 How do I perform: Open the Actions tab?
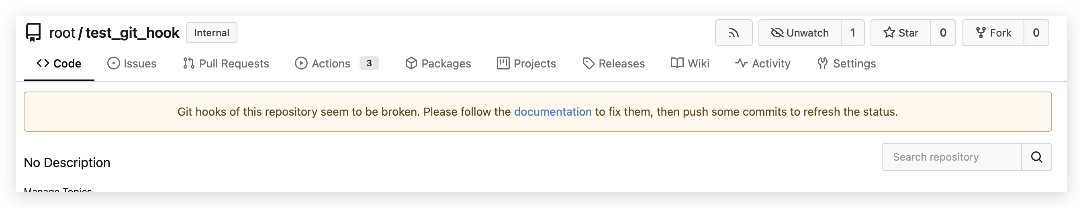(323, 63)
